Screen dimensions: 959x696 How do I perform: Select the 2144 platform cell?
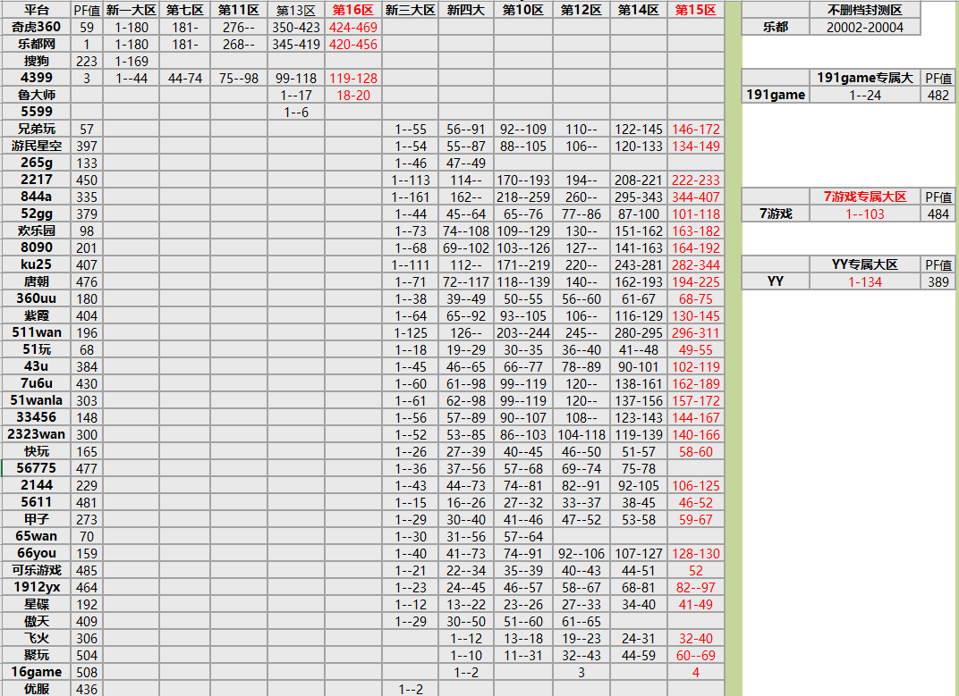[36, 485]
